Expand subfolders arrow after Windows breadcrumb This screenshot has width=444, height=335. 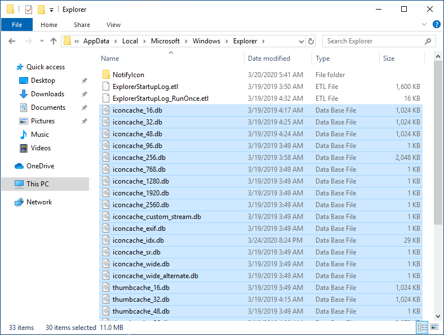tap(227, 41)
